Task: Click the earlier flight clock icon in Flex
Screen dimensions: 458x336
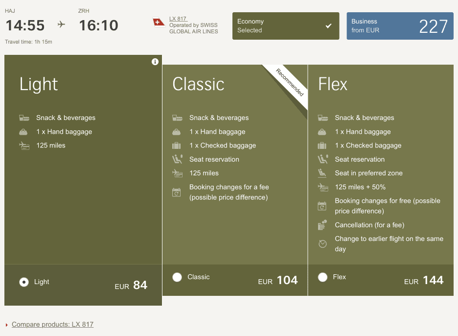Action: (x=322, y=243)
